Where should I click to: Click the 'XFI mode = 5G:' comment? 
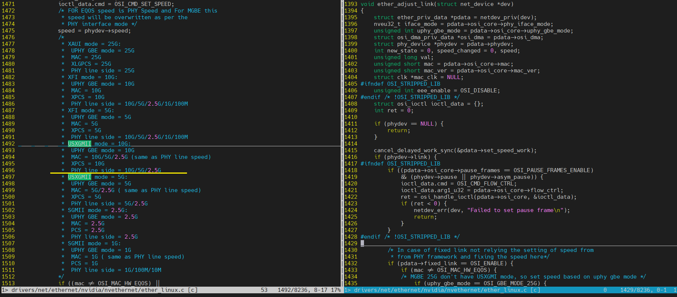(x=91, y=110)
